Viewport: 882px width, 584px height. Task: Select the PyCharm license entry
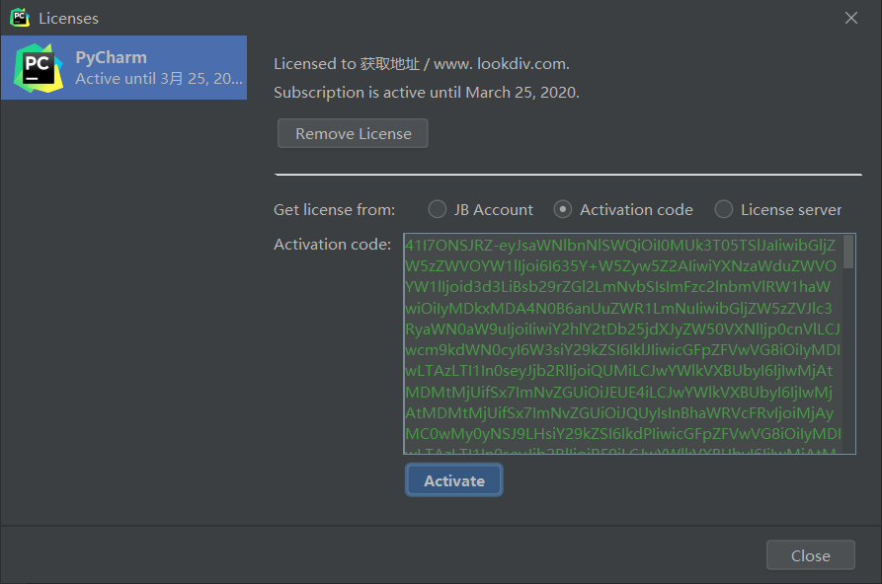123,67
